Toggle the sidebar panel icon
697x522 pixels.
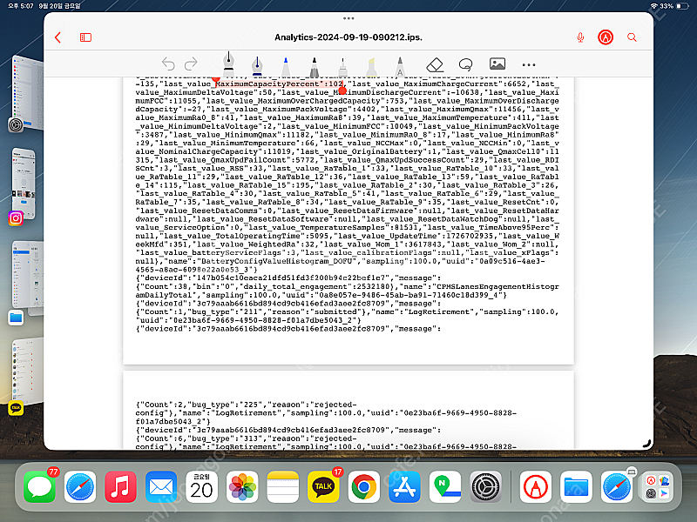coord(85,37)
